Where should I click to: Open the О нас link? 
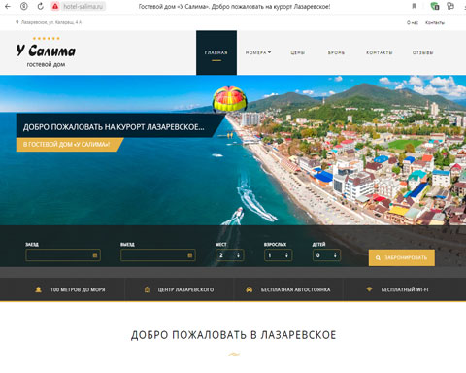click(x=413, y=22)
